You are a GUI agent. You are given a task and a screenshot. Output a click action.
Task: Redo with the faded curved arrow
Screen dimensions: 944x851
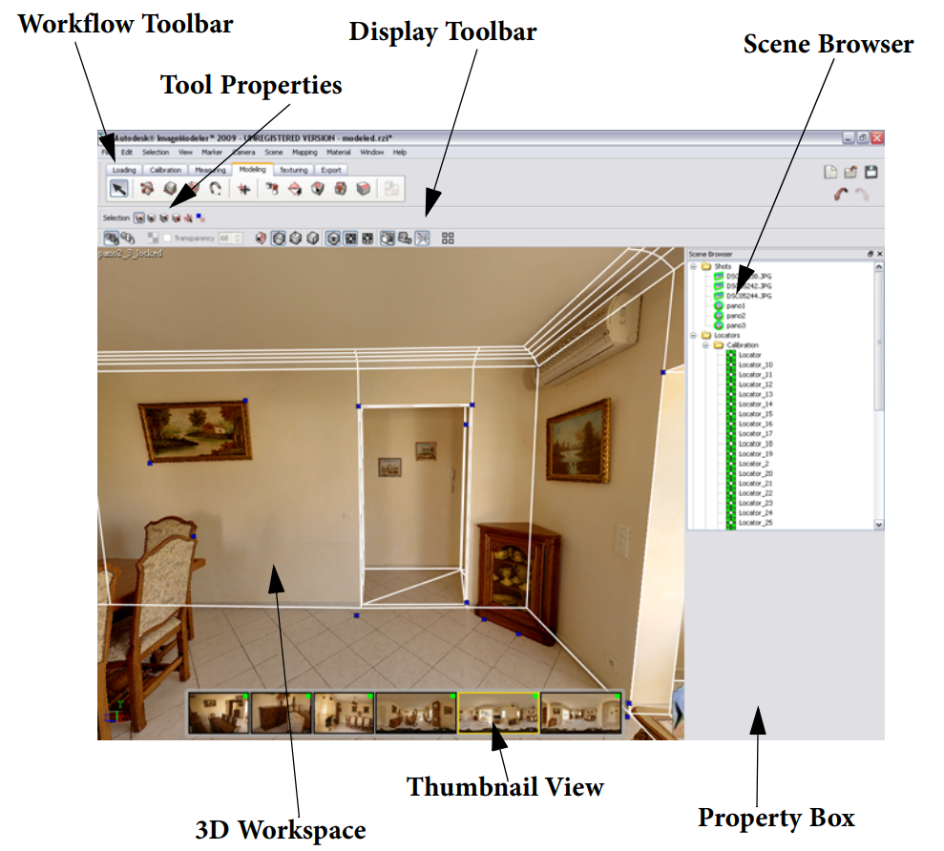[x=862, y=194]
